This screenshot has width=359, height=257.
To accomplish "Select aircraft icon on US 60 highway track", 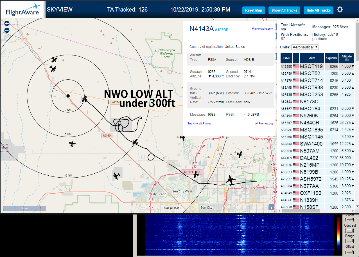I will point(135,142).
